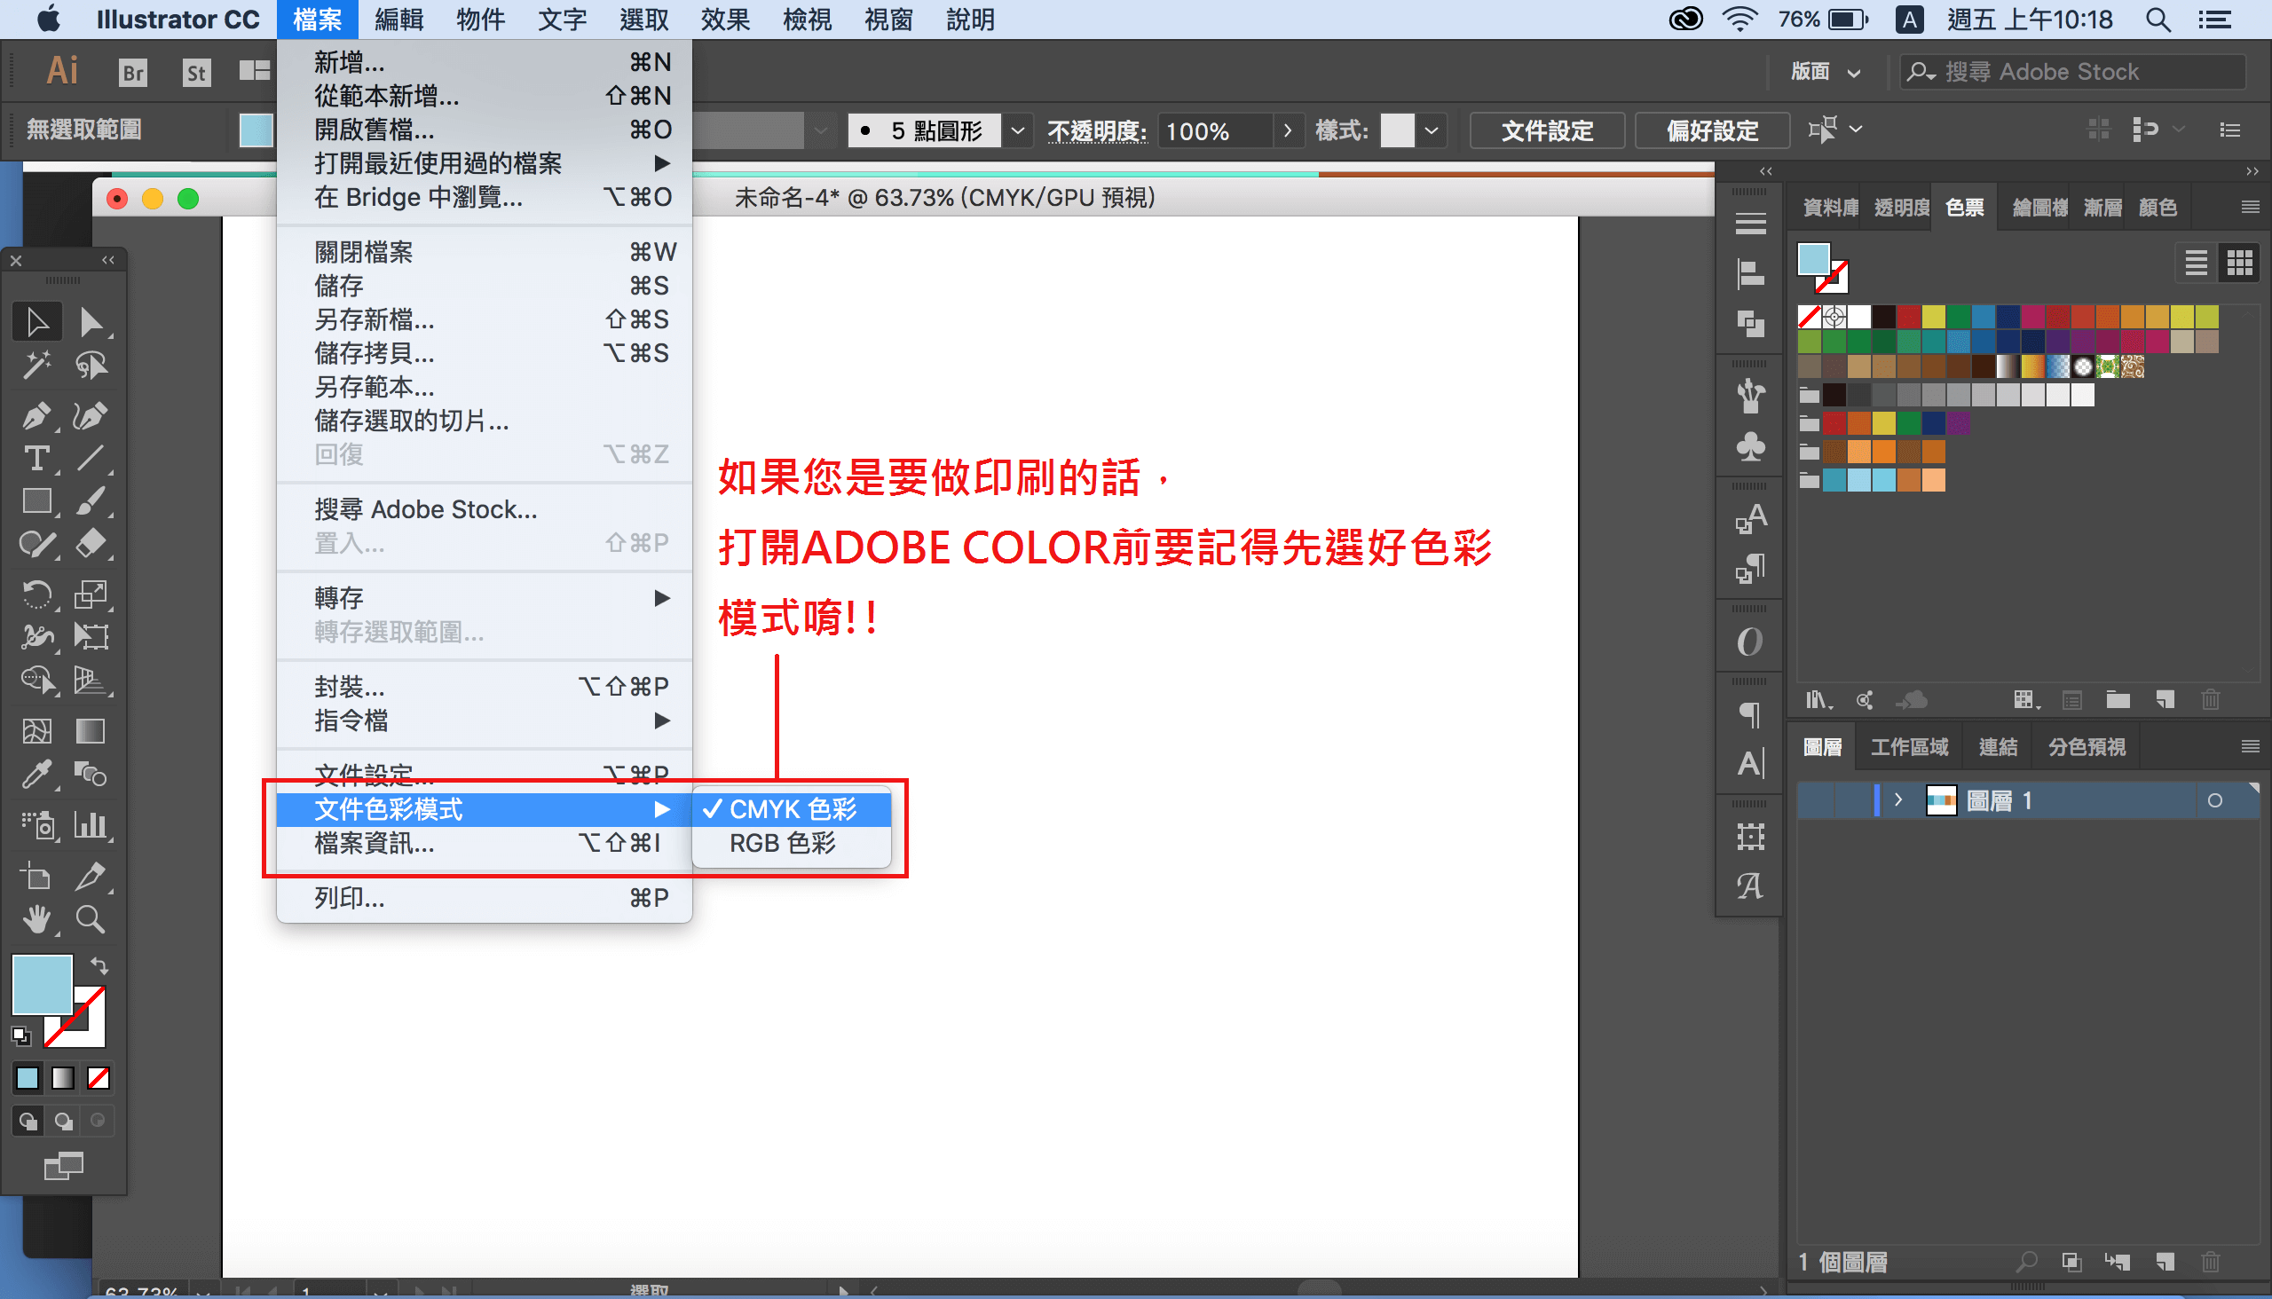Select the Type tool
2272x1299 pixels.
tap(35, 459)
